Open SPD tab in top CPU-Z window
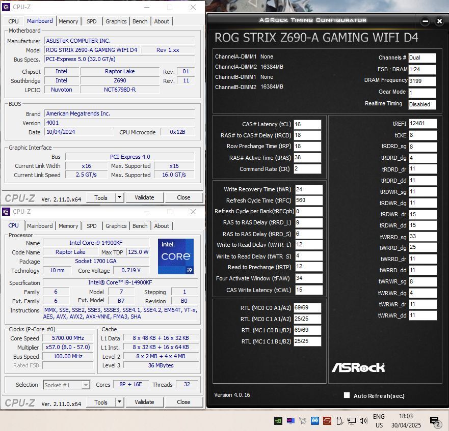 92,21
